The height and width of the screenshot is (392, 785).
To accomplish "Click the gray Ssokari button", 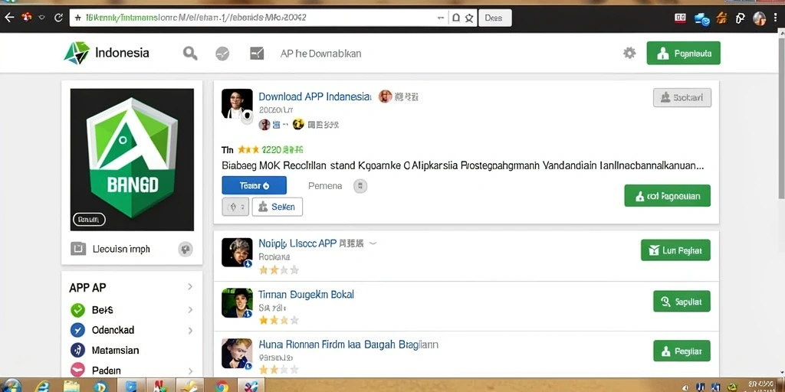I will (x=682, y=97).
